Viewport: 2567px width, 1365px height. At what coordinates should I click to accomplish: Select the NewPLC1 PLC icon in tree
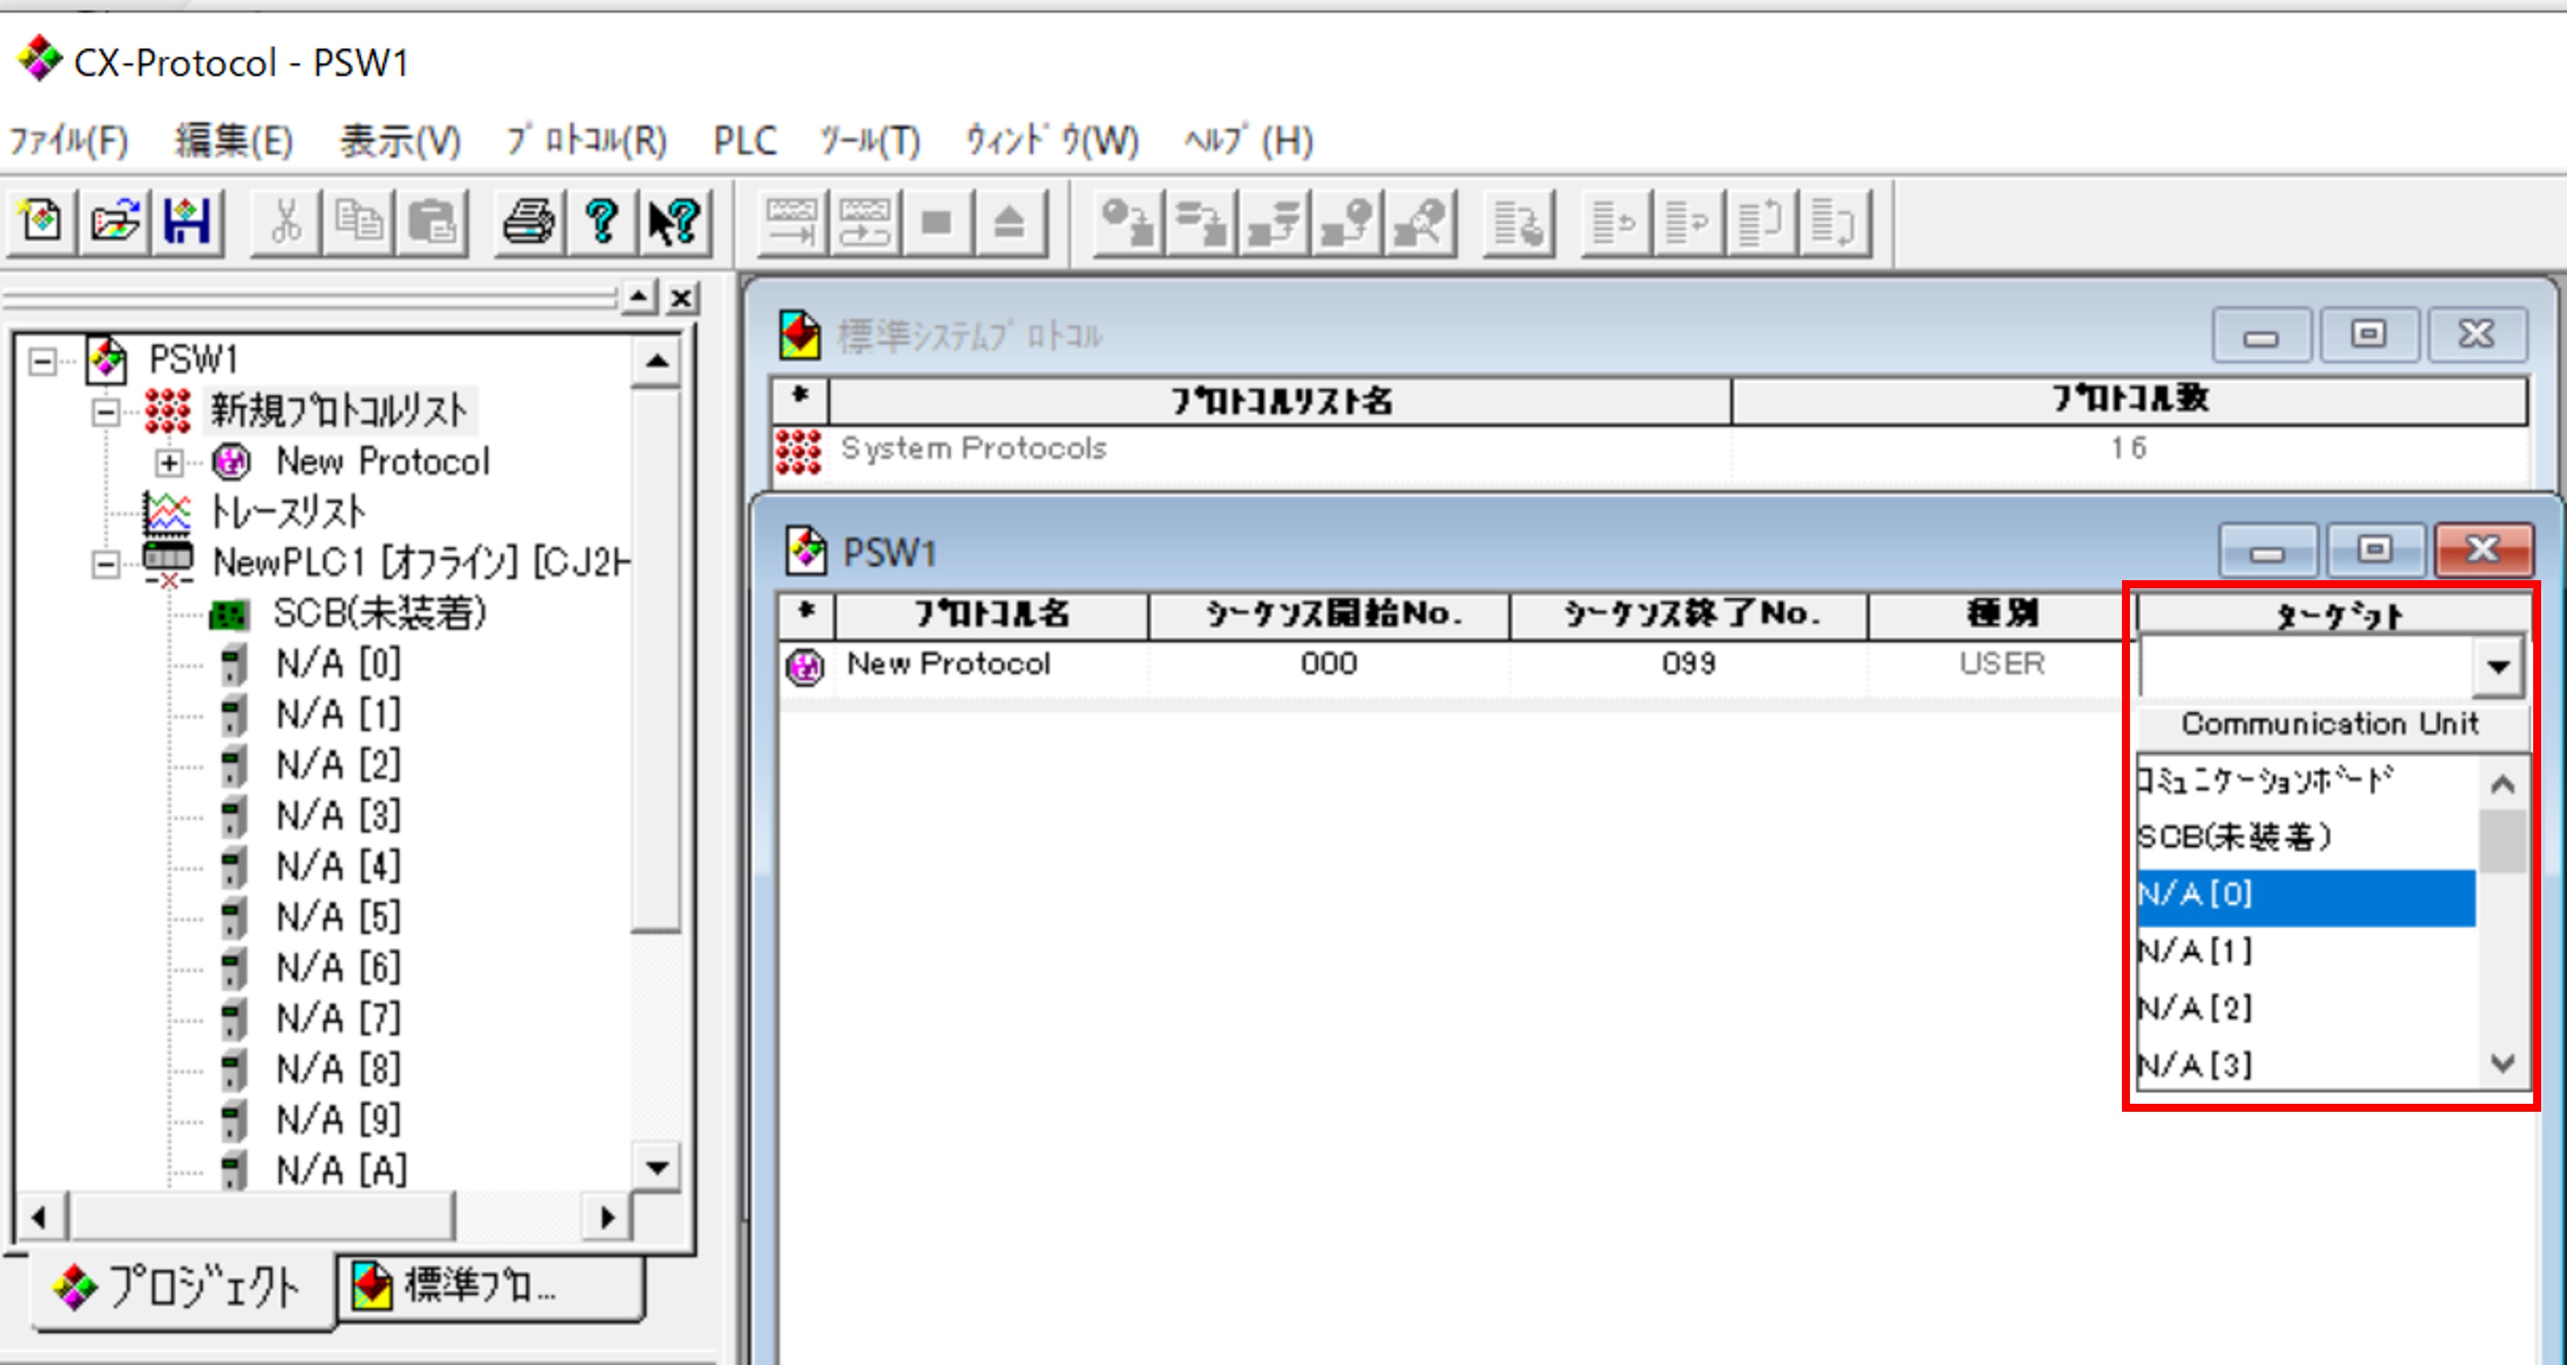[168, 563]
